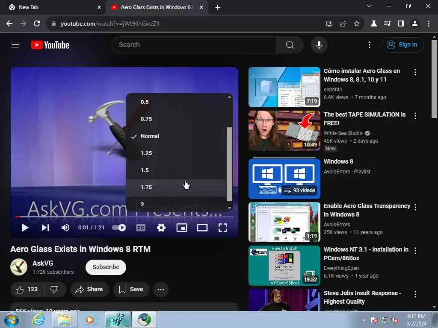Skip to next video
This screenshot has width=438, height=328.
tap(45, 228)
